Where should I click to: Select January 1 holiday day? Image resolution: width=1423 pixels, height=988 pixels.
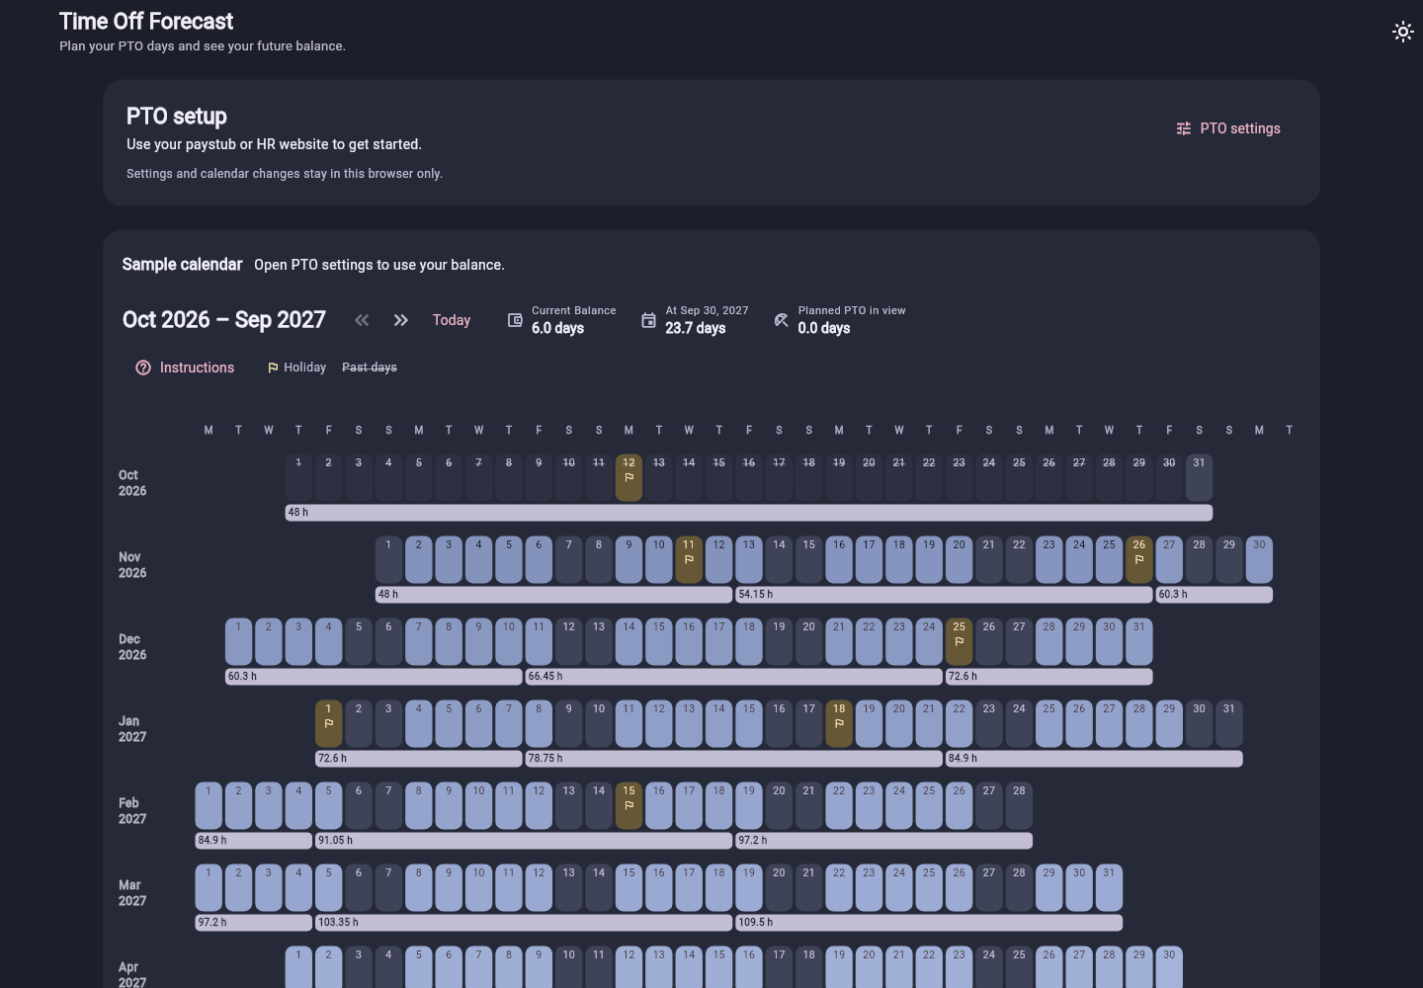tap(328, 723)
